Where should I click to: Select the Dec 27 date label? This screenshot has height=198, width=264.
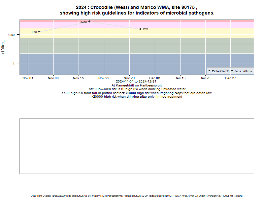click(x=231, y=78)
